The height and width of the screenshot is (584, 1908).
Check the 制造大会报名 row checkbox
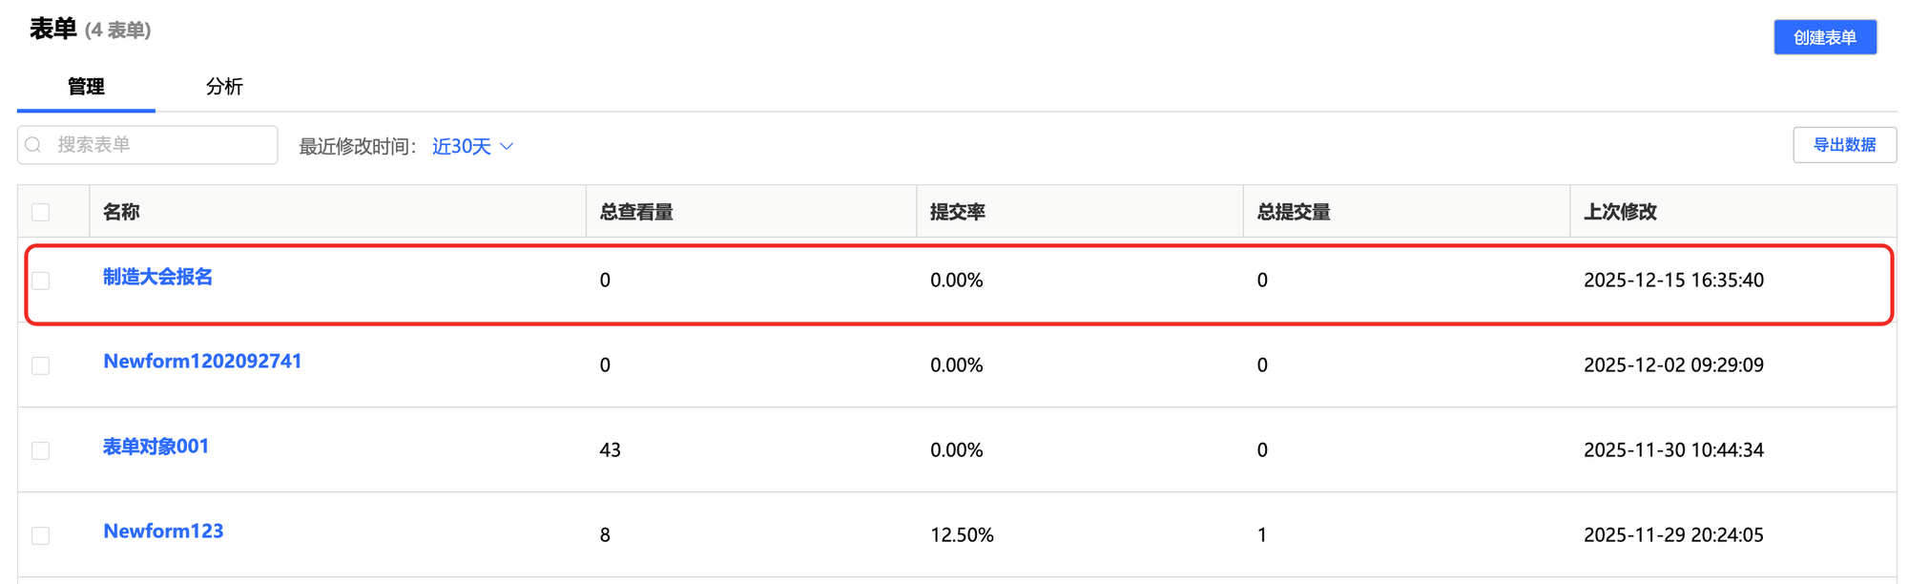pos(40,281)
